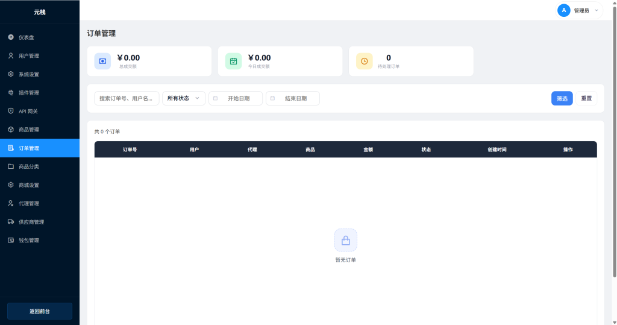Open 系统设置 menu item

tap(40, 74)
